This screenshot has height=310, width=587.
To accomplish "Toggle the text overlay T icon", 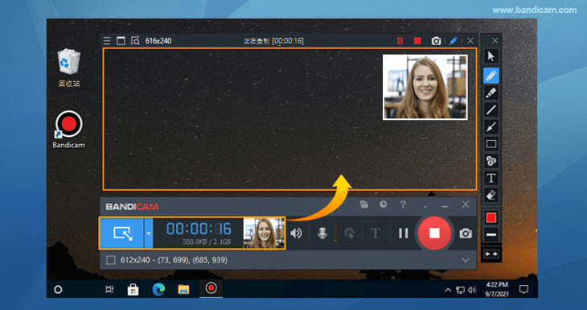I will (x=375, y=234).
